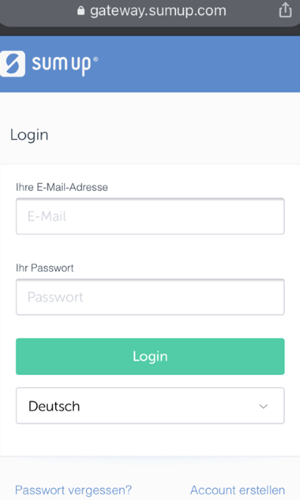This screenshot has width=300, height=500.
Task: Open the Deutsch language dropdown
Action: 150,405
